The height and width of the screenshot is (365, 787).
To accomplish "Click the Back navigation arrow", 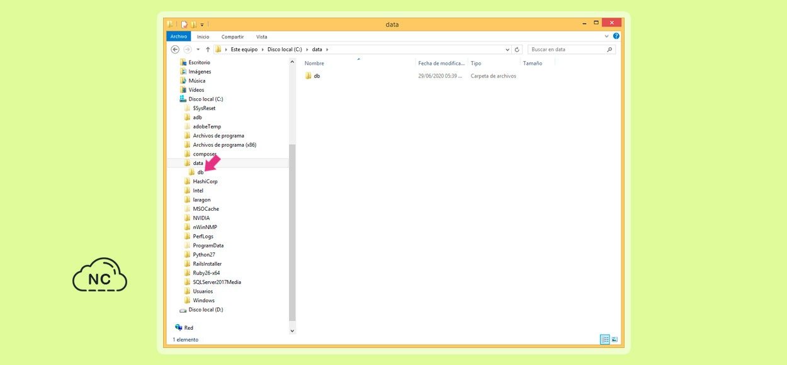I will [175, 49].
